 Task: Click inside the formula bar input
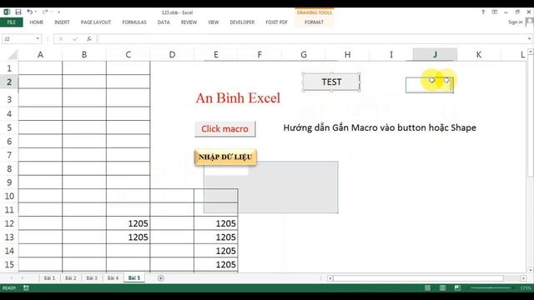tap(311, 39)
